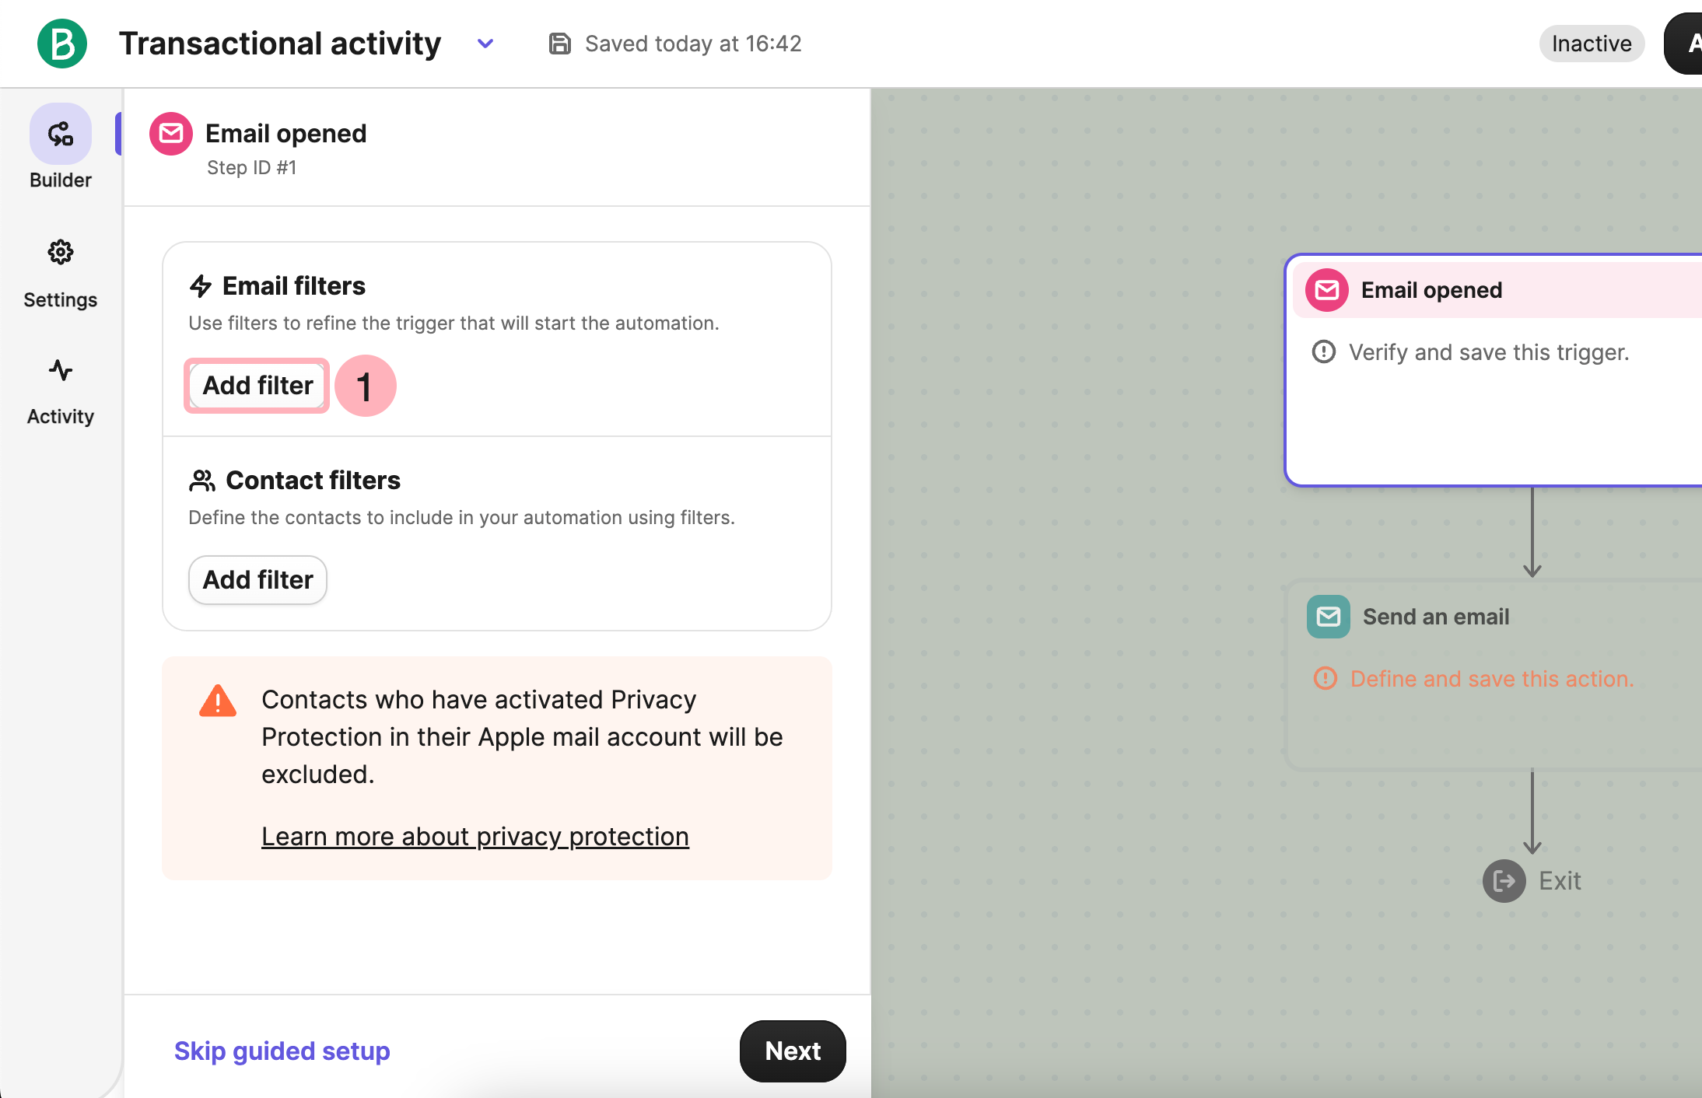Open Learn more about privacy protection
The height and width of the screenshot is (1098, 1702).
coord(475,837)
